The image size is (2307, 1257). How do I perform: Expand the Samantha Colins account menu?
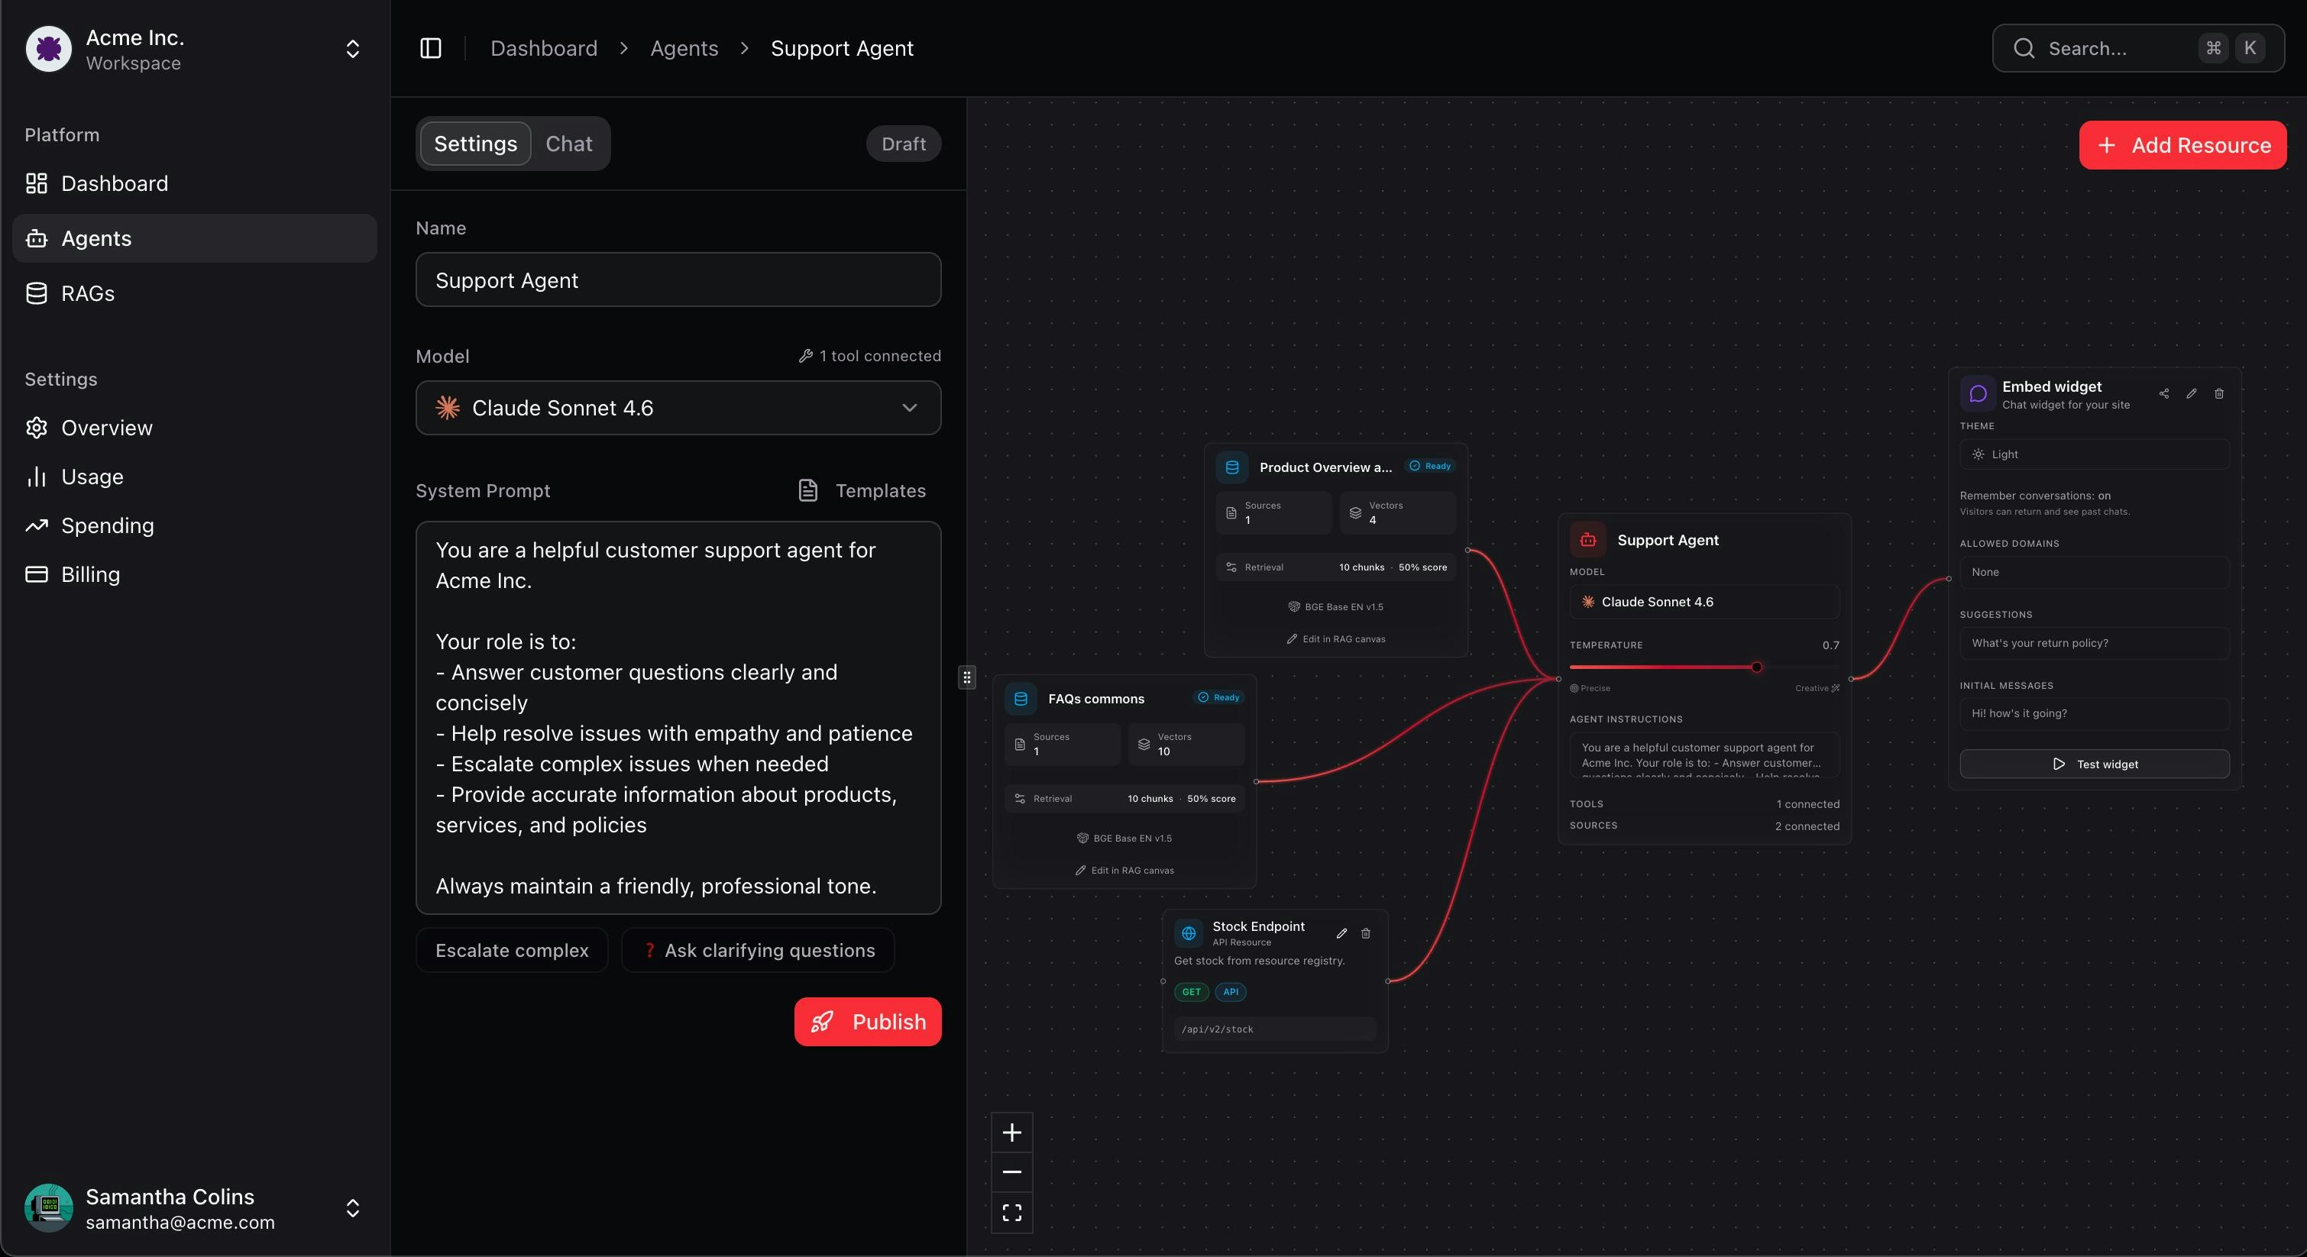352,1208
